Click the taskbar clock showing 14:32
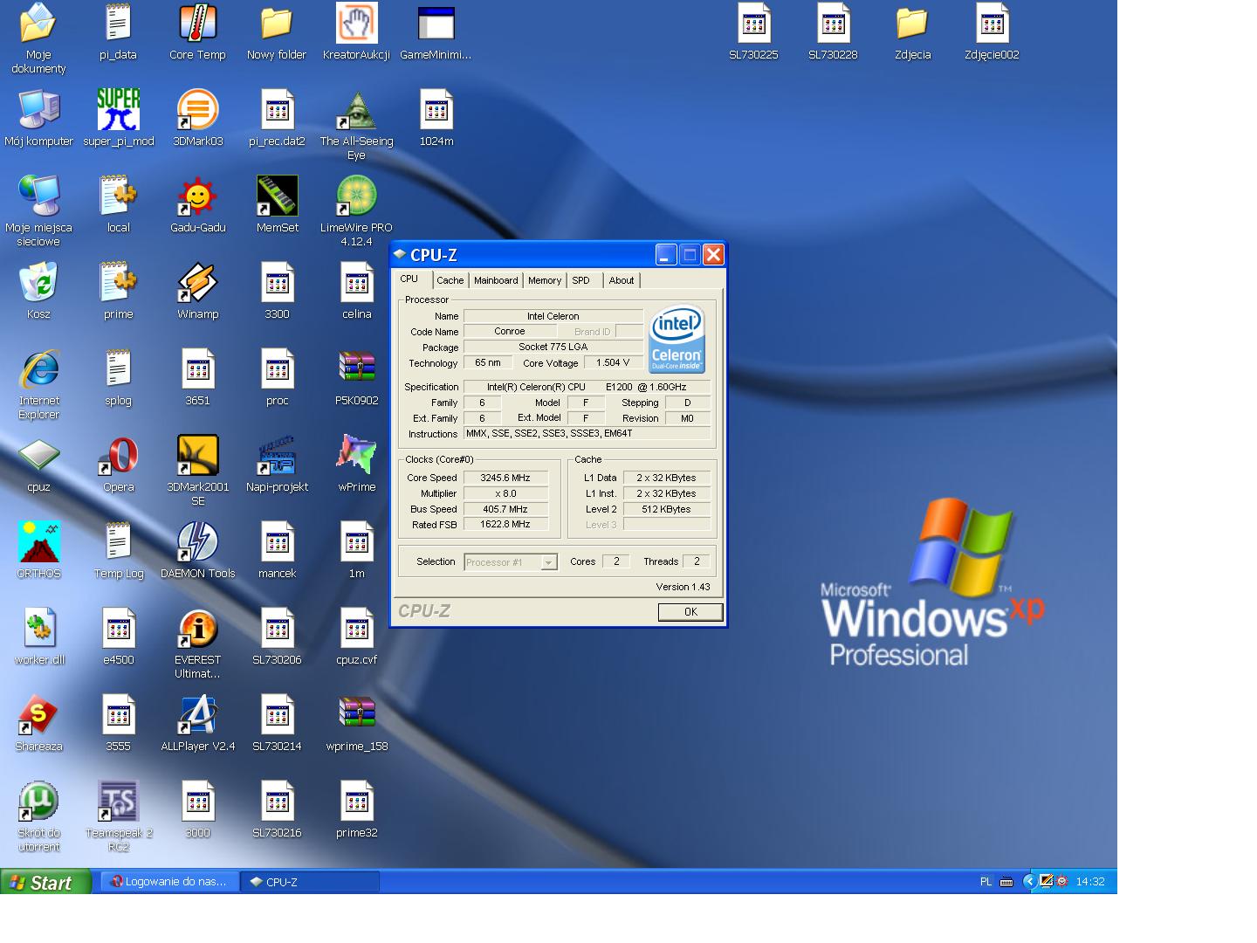1257x943 pixels. pos(1090,882)
